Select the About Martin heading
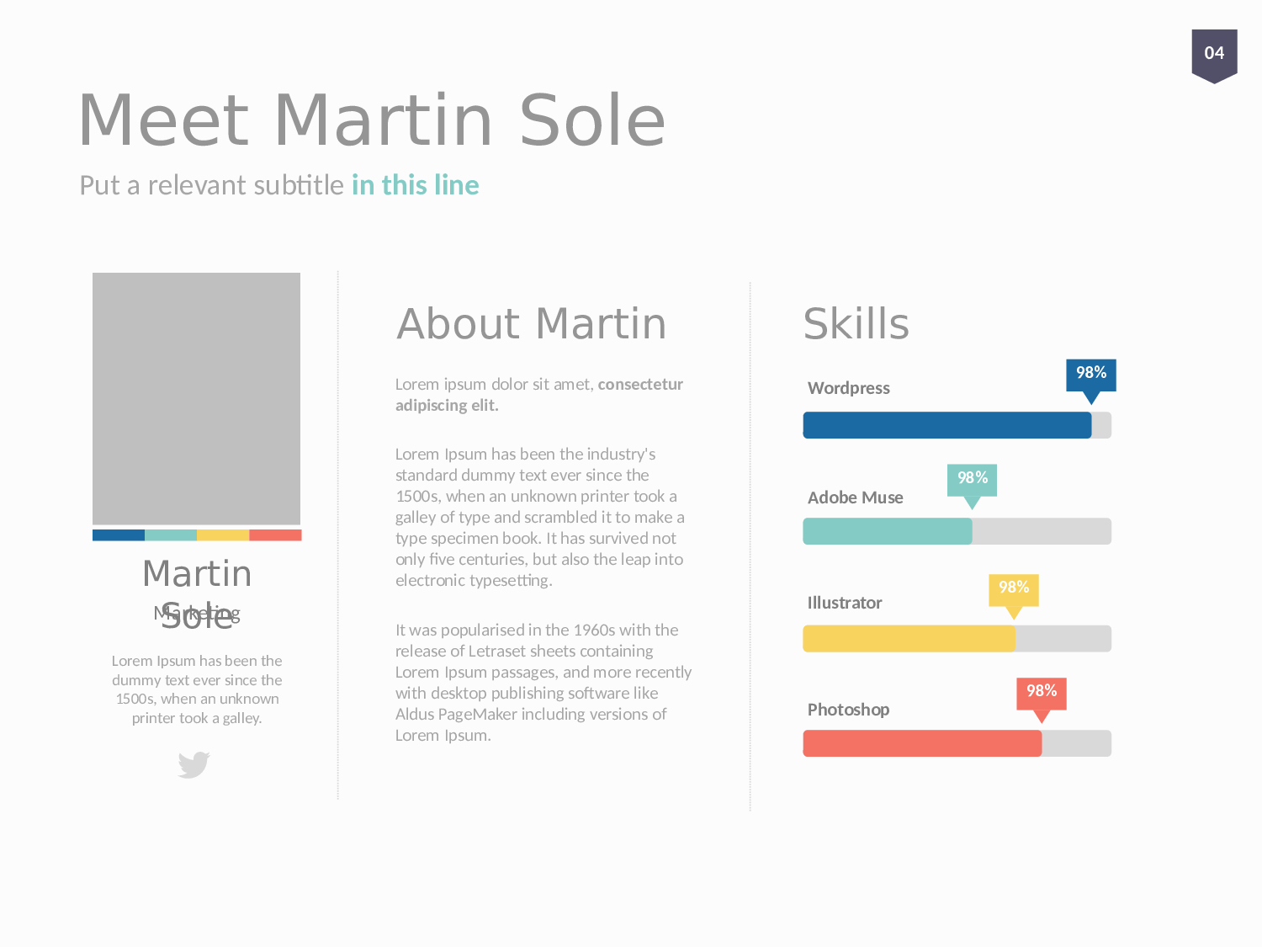The image size is (1262, 947). (532, 324)
